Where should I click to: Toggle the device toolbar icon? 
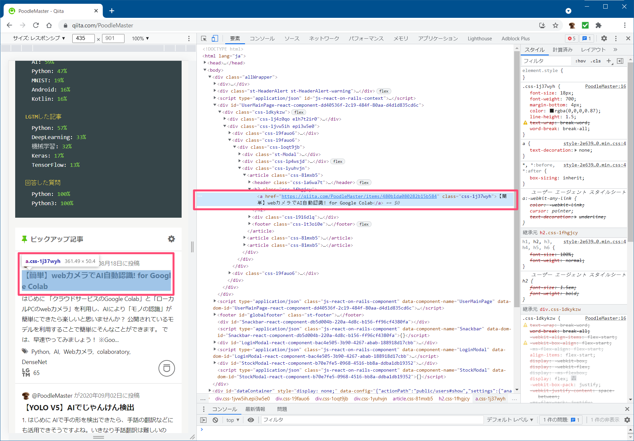pos(215,39)
